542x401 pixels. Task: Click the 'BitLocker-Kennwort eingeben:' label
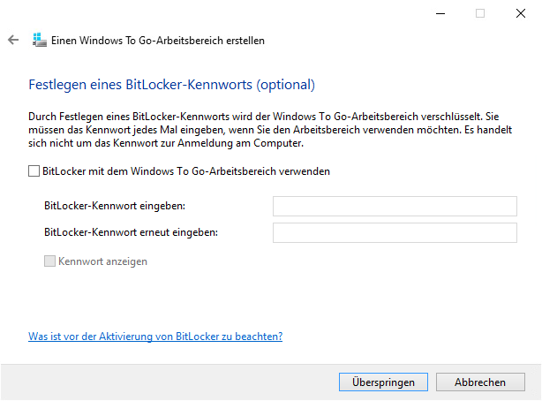[120, 206]
